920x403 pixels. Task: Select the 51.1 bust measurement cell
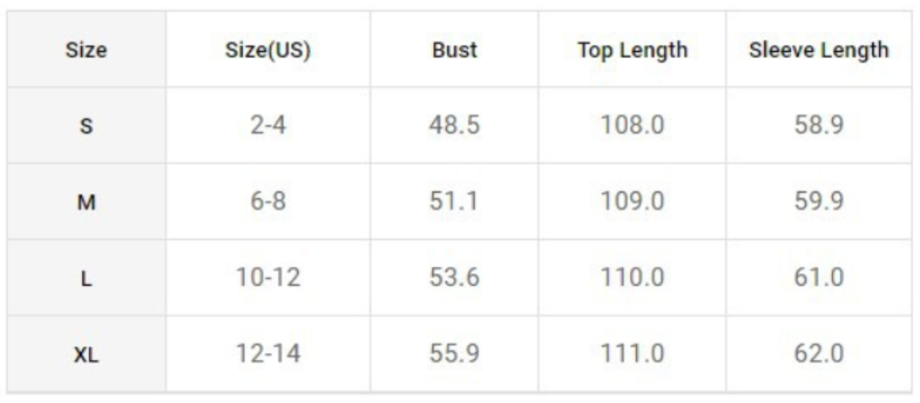tap(454, 202)
